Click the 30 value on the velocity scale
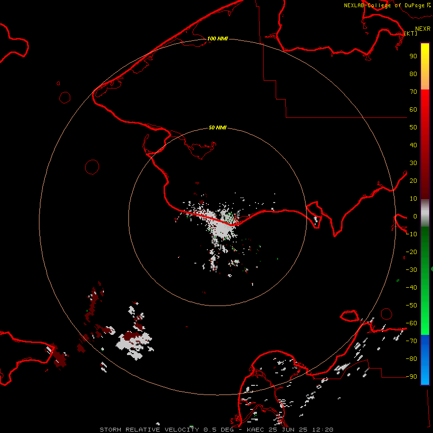 [x=413, y=163]
